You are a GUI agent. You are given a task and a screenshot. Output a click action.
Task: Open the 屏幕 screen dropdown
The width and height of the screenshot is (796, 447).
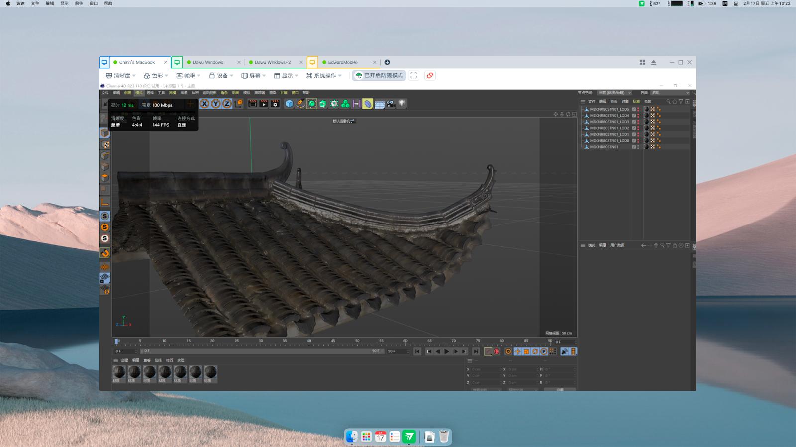click(x=253, y=75)
